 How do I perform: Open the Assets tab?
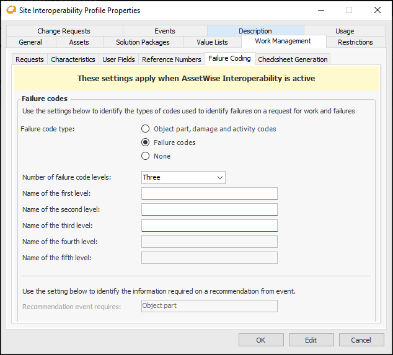click(79, 42)
